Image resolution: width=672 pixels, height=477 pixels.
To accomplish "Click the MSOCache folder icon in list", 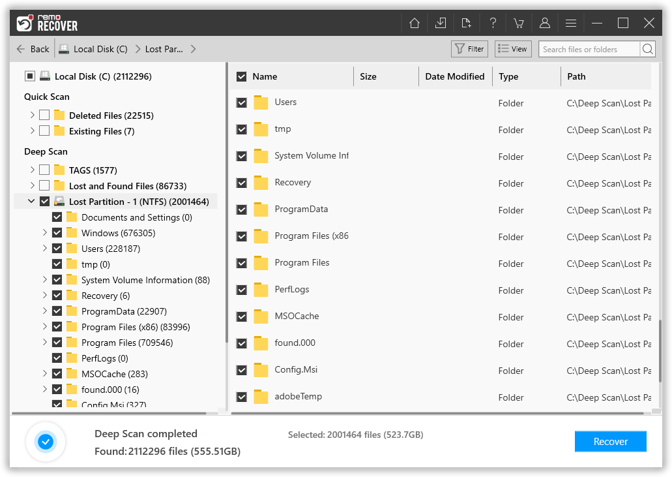I will (261, 317).
